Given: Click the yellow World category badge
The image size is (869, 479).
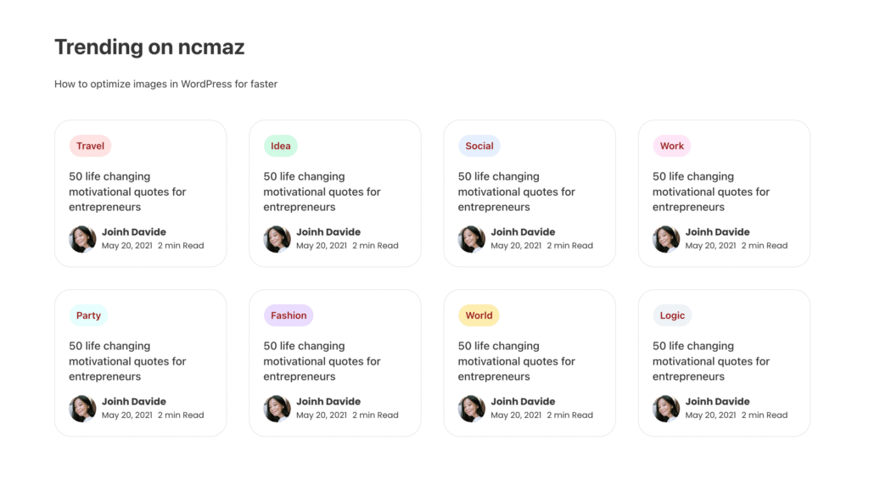Looking at the screenshot, I should click(479, 315).
